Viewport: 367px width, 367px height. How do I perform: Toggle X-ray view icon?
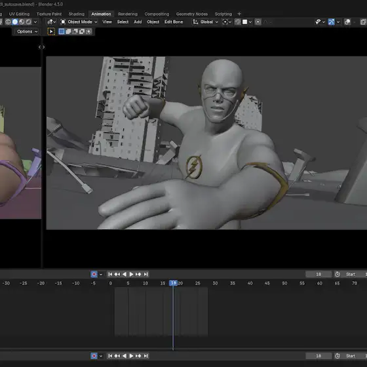coord(363,22)
